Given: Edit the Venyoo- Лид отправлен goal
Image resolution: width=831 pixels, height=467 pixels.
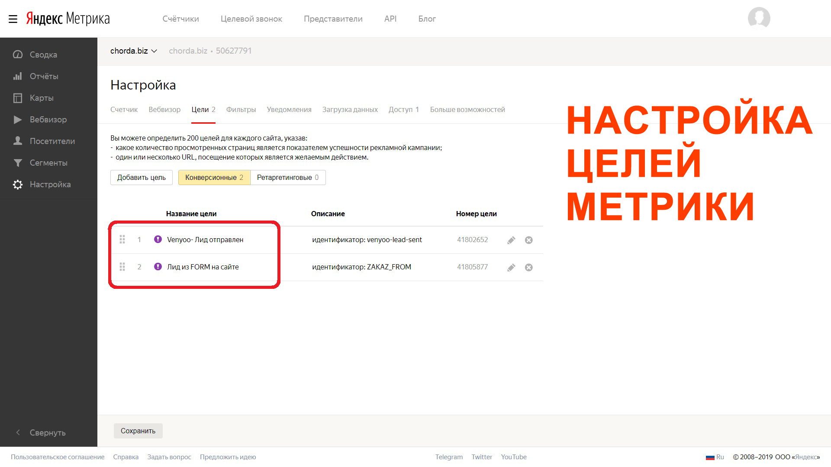Looking at the screenshot, I should pyautogui.click(x=511, y=240).
